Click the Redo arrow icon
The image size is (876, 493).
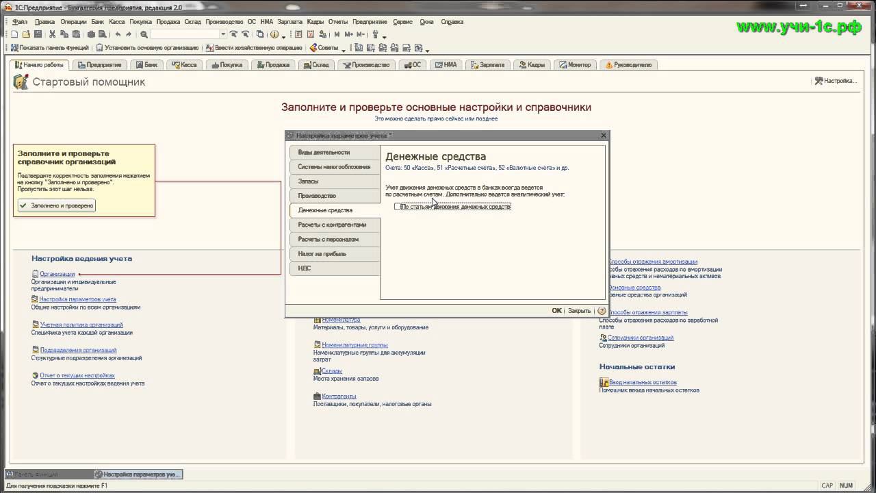coord(129,34)
